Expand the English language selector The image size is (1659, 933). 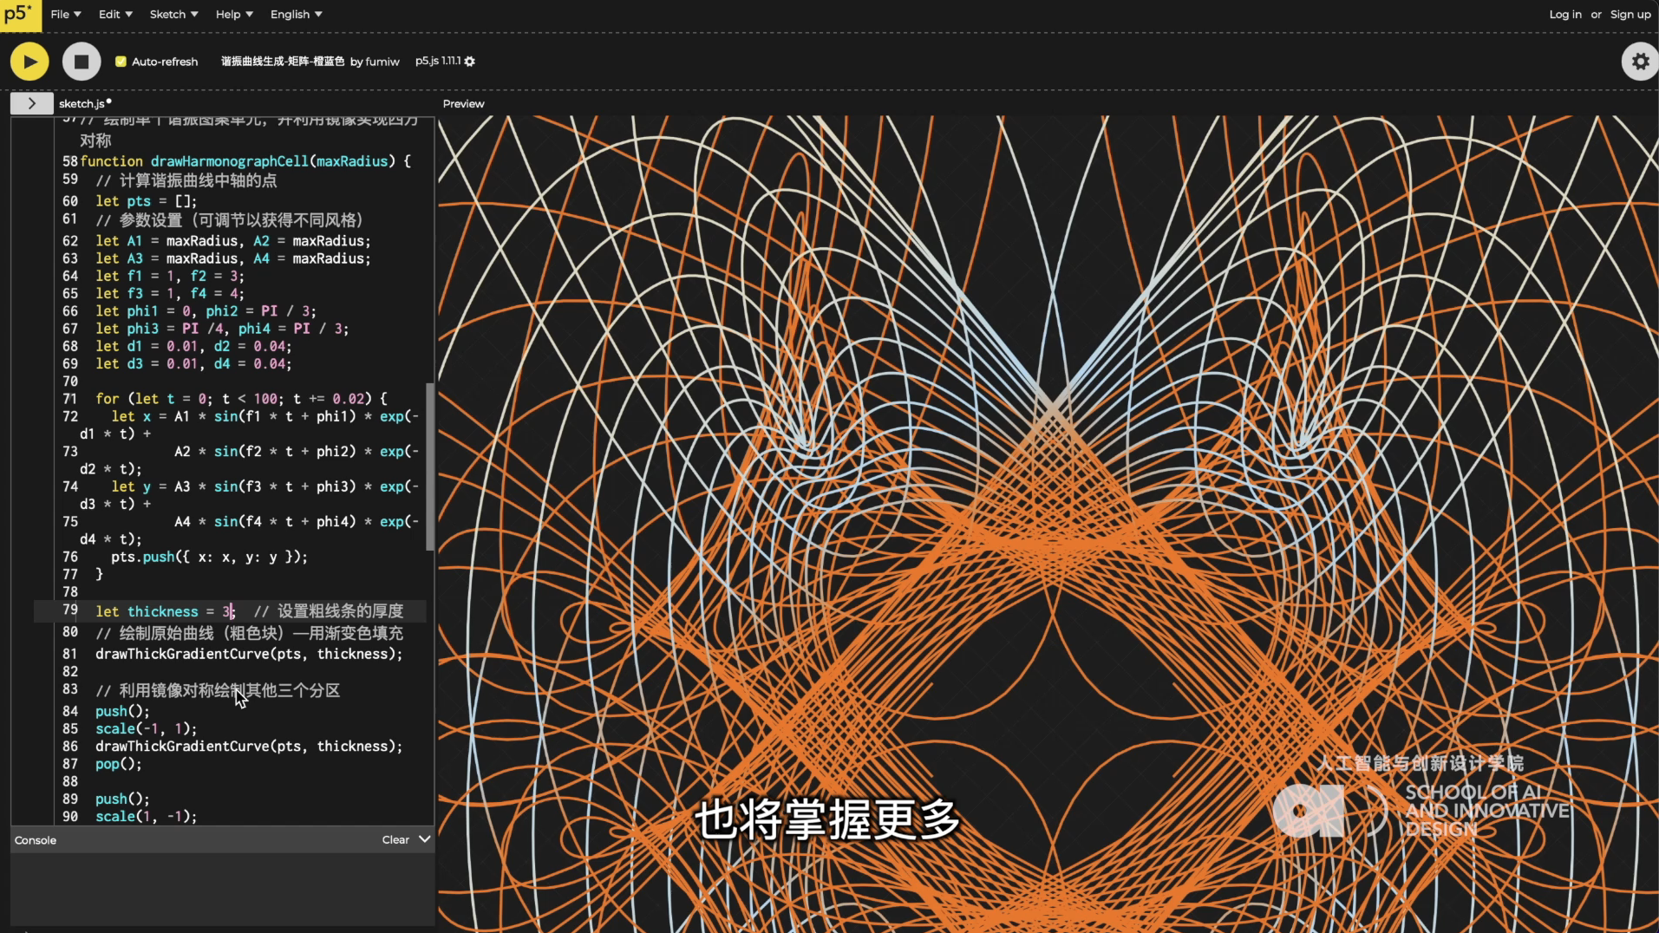pyautogui.click(x=296, y=15)
